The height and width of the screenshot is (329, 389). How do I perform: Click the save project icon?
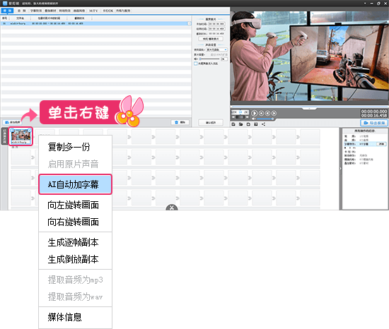248,124
